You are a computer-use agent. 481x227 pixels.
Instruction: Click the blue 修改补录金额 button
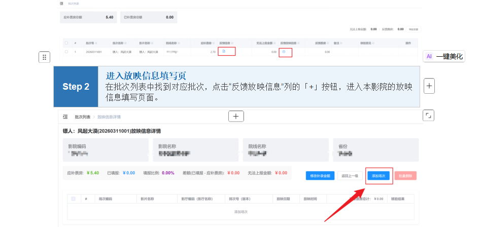[320, 176]
